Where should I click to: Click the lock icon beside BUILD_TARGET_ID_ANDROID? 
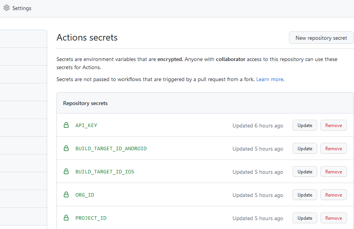tap(66, 148)
